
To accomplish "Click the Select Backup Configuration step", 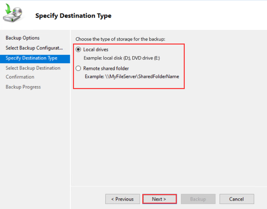I will coord(34,48).
